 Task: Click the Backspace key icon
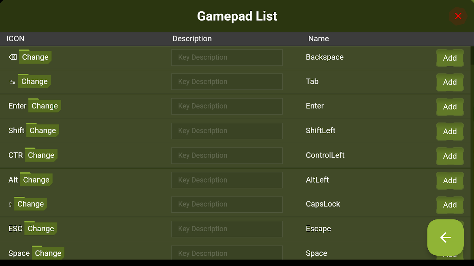[x=13, y=57]
